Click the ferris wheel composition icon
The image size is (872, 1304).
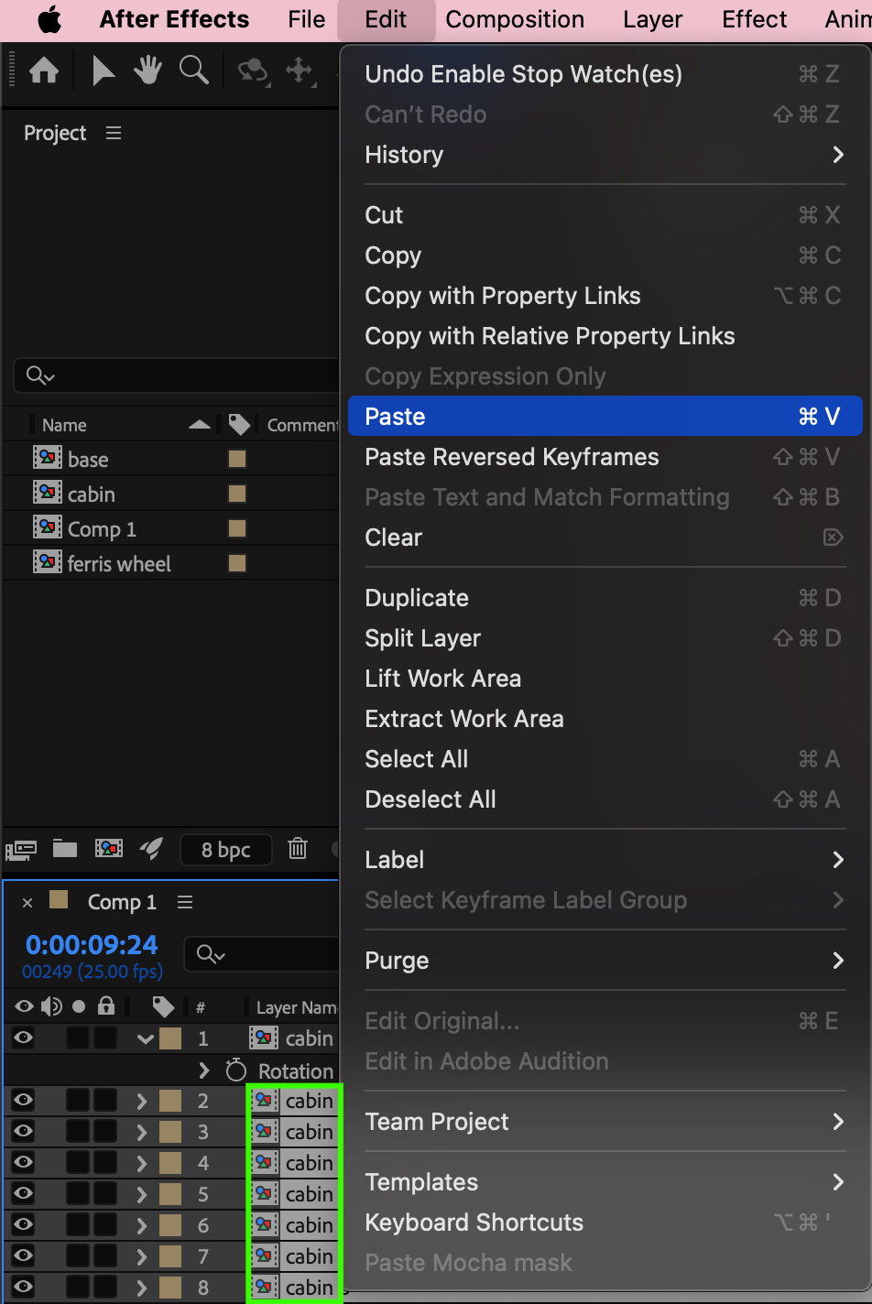(48, 563)
